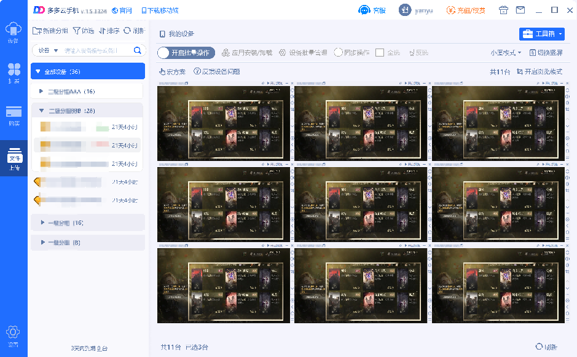Open center device screen thumbnail
This screenshot has width=577, height=357.
(361, 205)
